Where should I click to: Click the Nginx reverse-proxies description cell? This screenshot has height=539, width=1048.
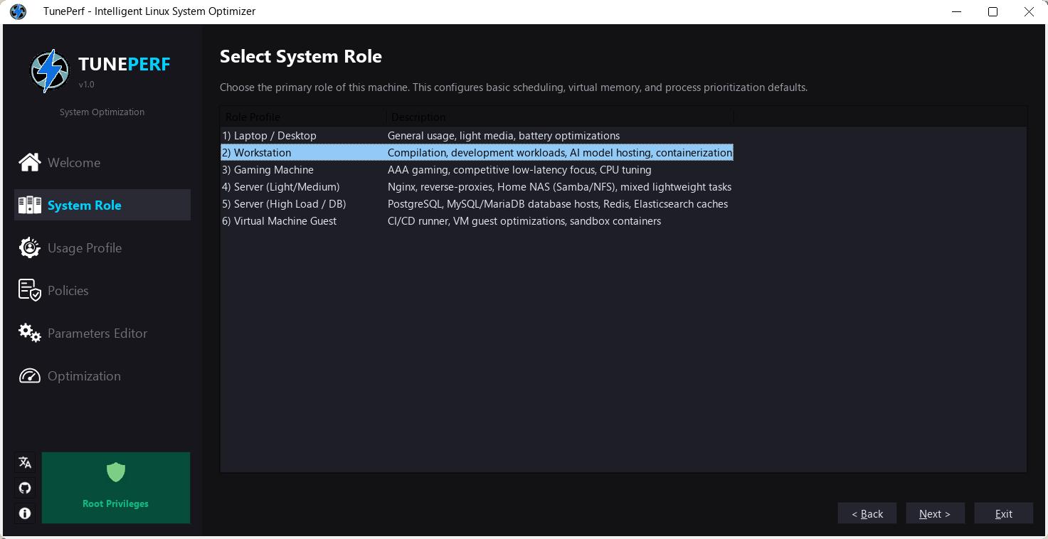(x=559, y=187)
